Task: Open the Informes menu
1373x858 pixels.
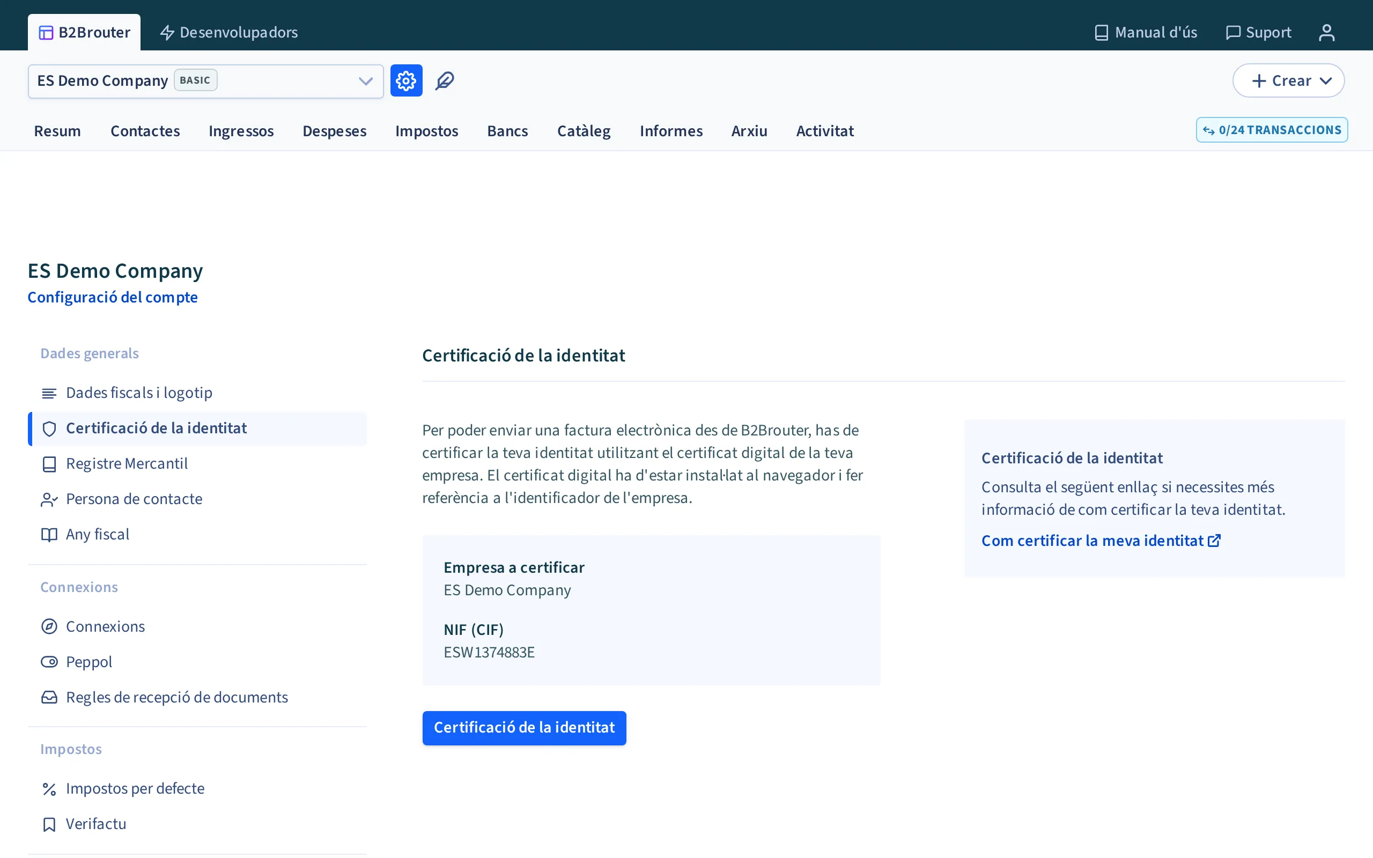Action: tap(671, 131)
